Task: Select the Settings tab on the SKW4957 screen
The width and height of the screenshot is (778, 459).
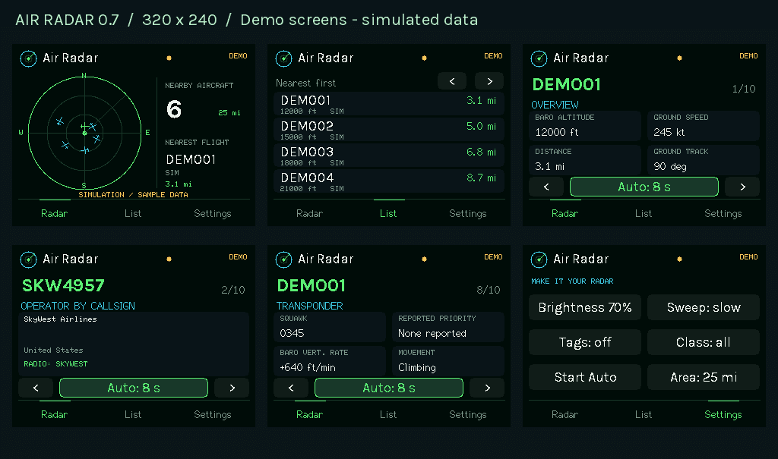Action: point(213,414)
